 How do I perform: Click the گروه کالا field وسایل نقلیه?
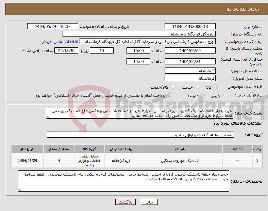pyautogui.click(x=140, y=135)
